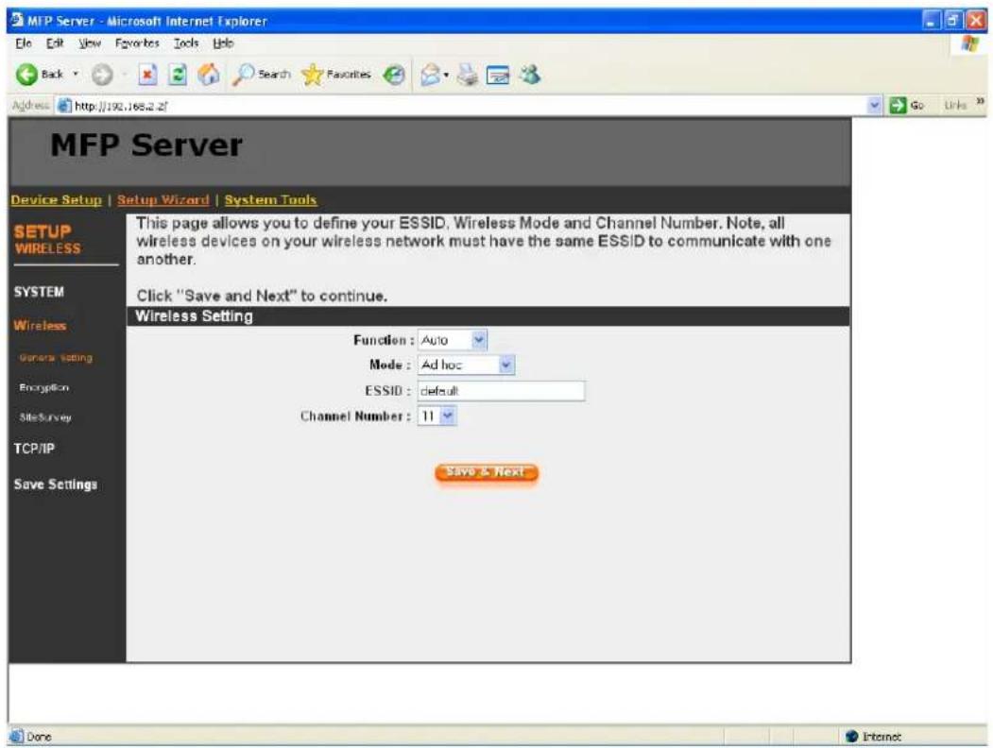Select Wireless in the sidebar

[40, 325]
